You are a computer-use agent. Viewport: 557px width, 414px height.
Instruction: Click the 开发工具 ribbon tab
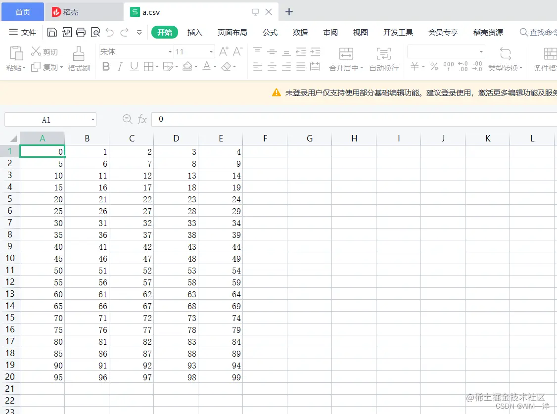(x=398, y=32)
